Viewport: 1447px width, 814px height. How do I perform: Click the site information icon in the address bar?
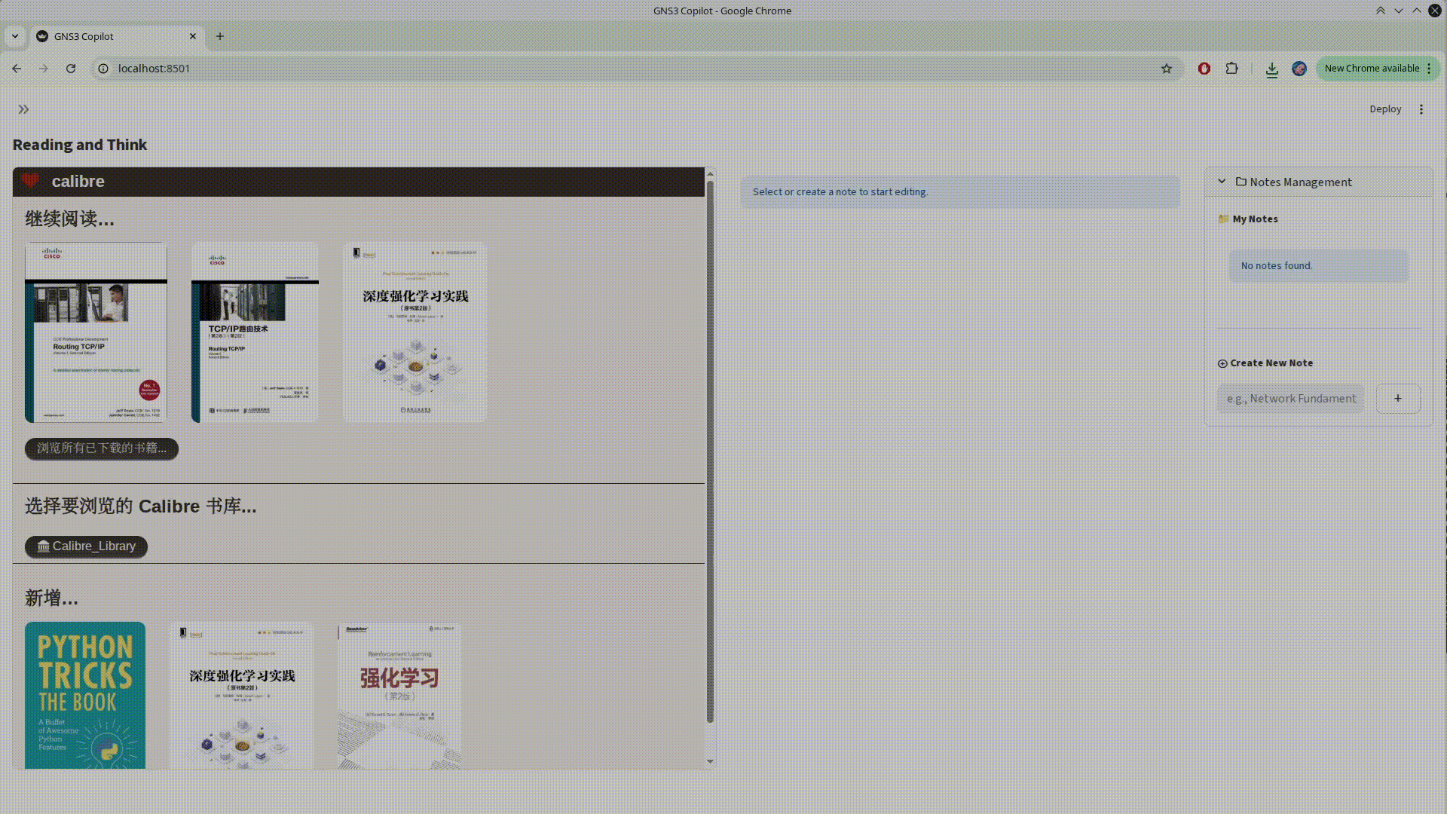coord(102,69)
